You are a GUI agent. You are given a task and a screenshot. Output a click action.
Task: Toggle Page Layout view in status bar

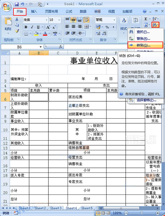pyautogui.click(x=103, y=213)
